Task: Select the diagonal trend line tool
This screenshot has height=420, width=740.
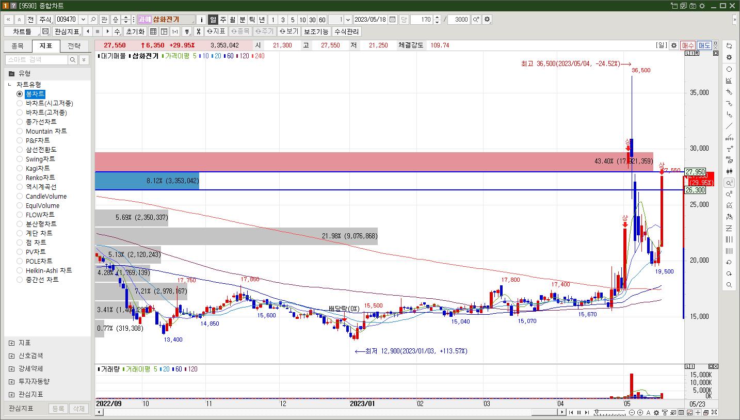Action: pyautogui.click(x=729, y=126)
